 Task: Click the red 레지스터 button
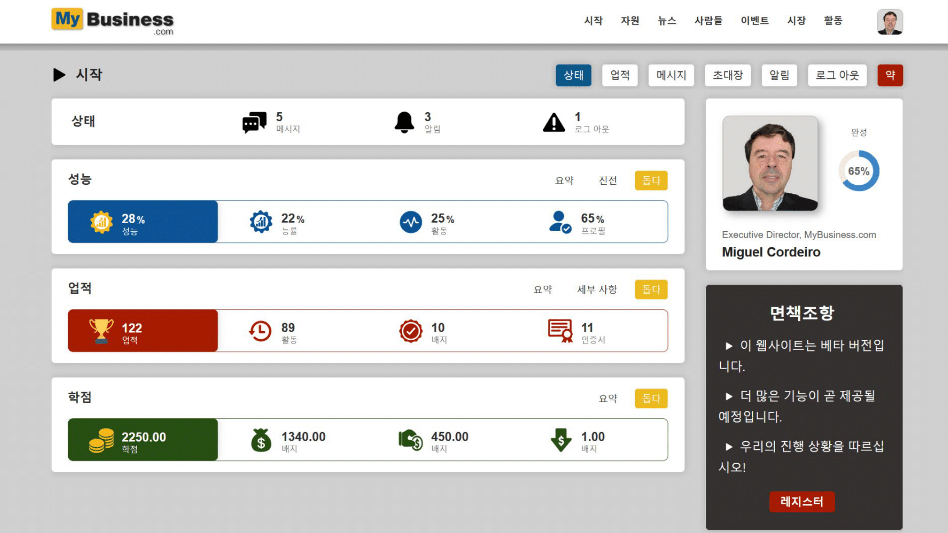tap(802, 501)
